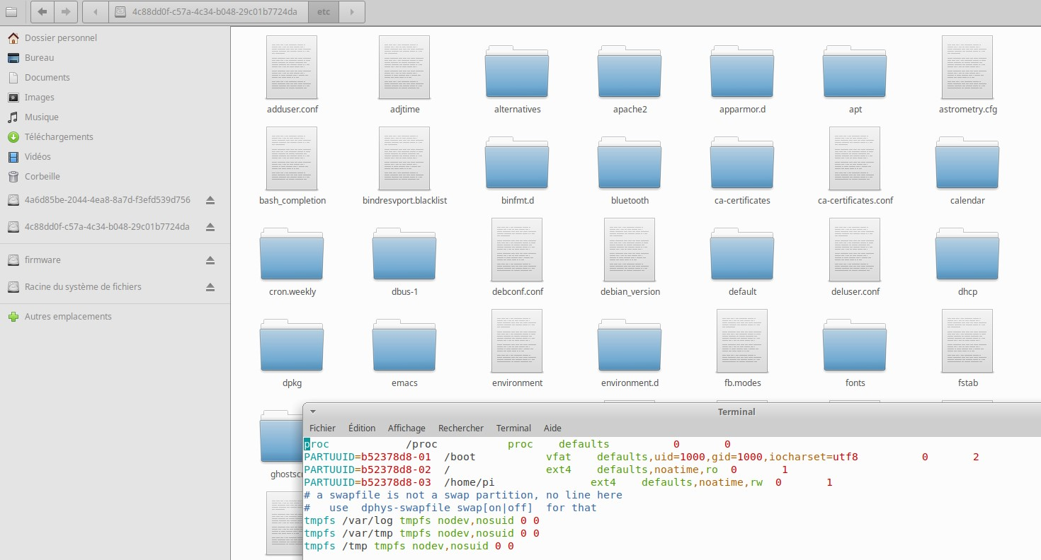Eject the firmware volume
The width and height of the screenshot is (1041, 560).
[x=210, y=259]
